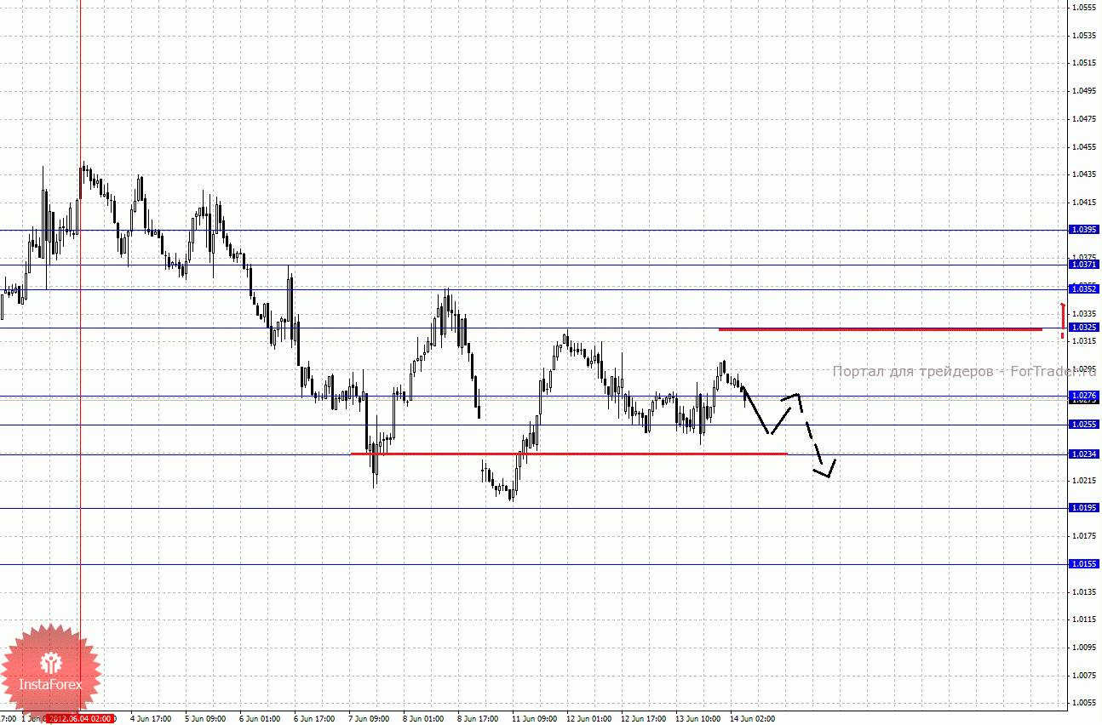This screenshot has width=1102, height=725.
Task: Click the 1.0475 price axis value
Action: pyautogui.click(x=1084, y=119)
